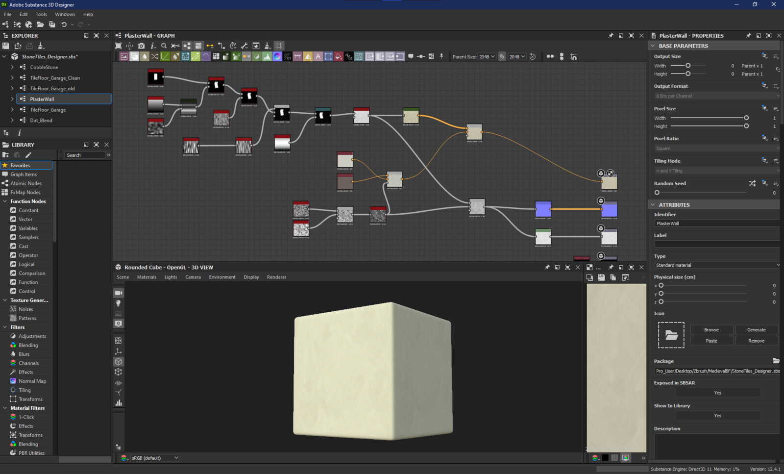
Task: Toggle Exposed in SBSAR Yes option
Action: 718,393
